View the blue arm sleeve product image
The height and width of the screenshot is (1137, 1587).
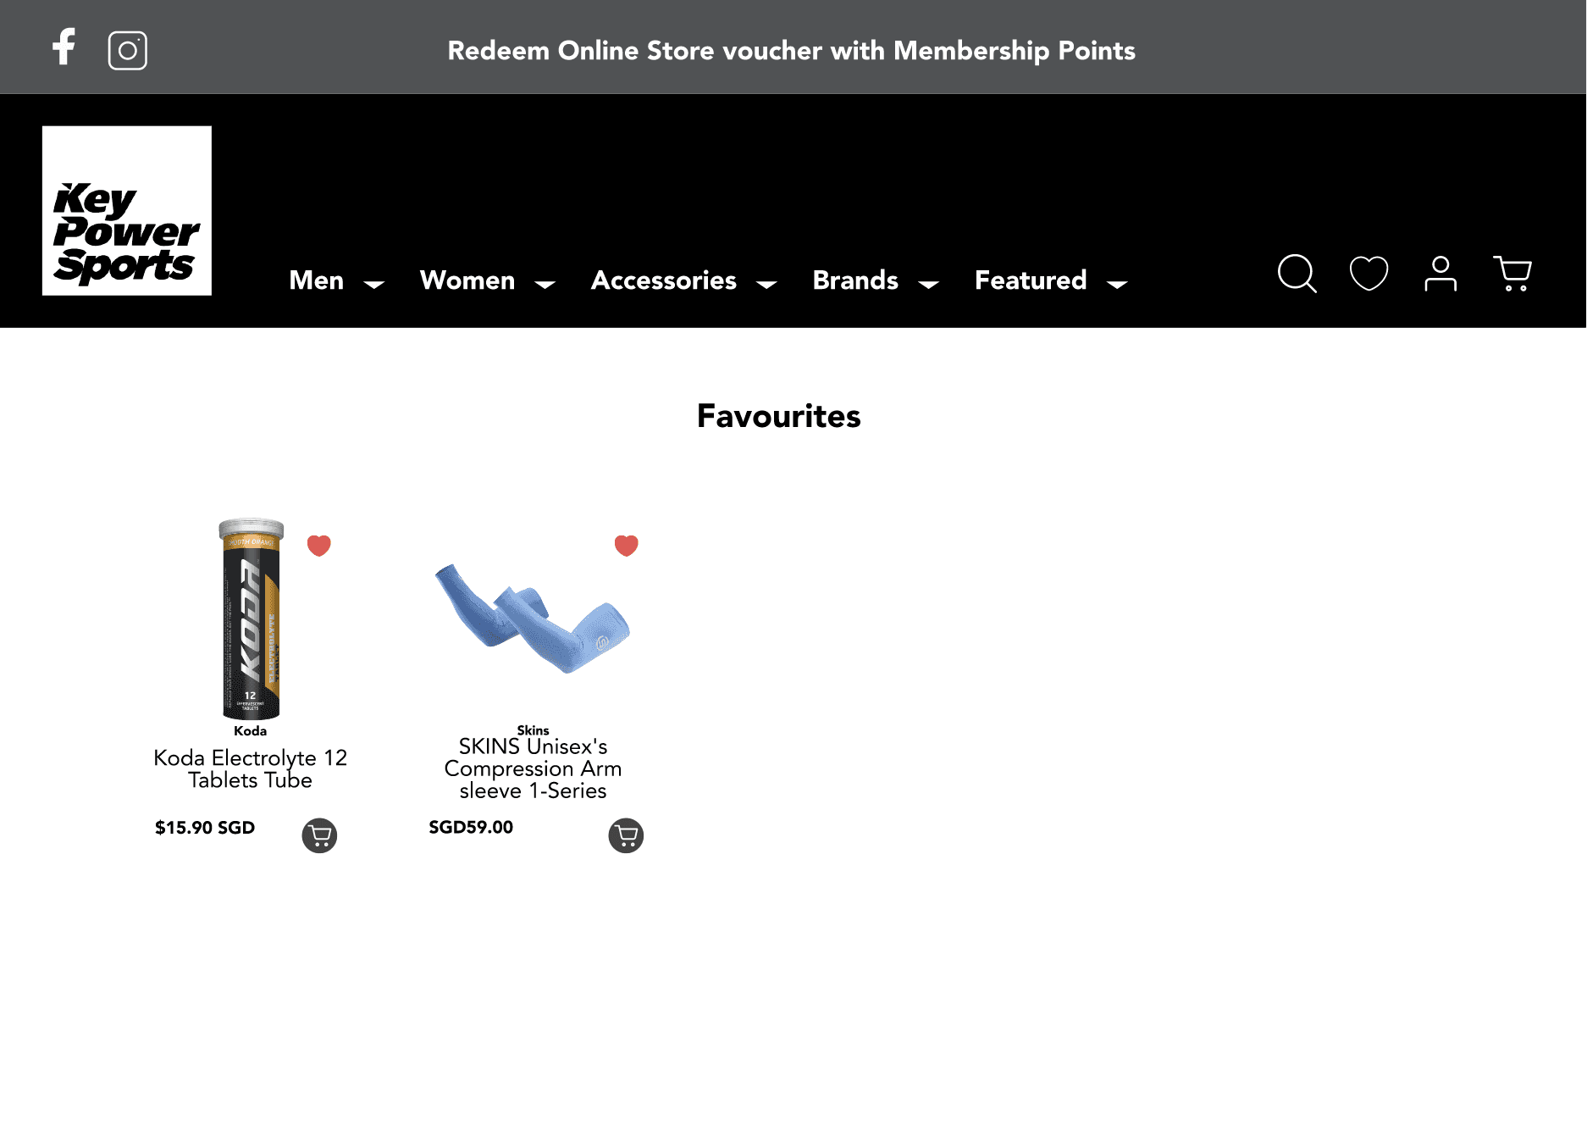pos(532,618)
